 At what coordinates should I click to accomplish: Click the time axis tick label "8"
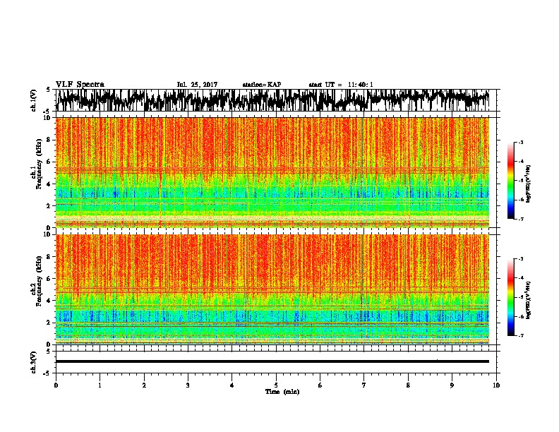tap(408, 385)
